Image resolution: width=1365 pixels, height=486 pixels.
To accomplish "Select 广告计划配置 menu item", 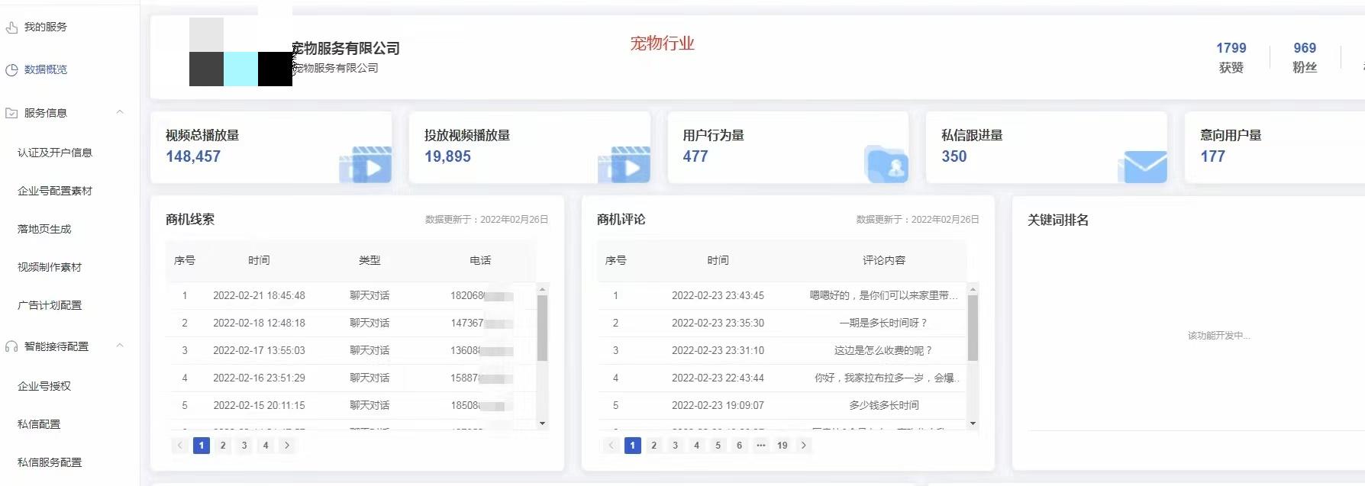I will pos(50,305).
